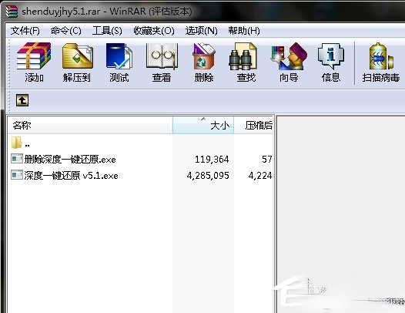Sort by the 大小 column header
405x313 pixels.
pos(203,126)
